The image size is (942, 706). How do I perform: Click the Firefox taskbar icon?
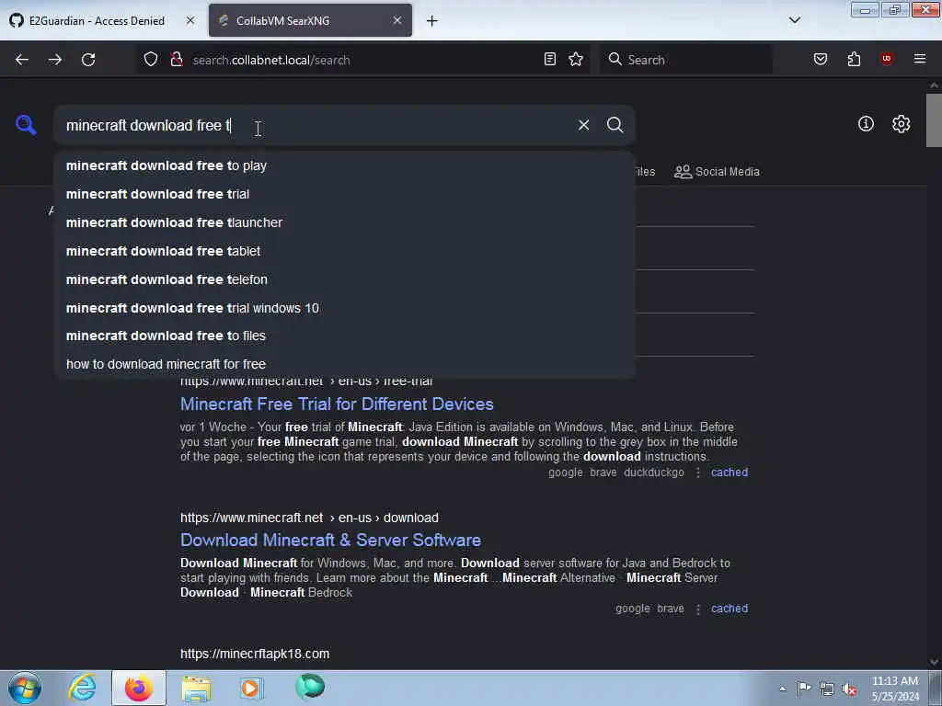(x=139, y=688)
